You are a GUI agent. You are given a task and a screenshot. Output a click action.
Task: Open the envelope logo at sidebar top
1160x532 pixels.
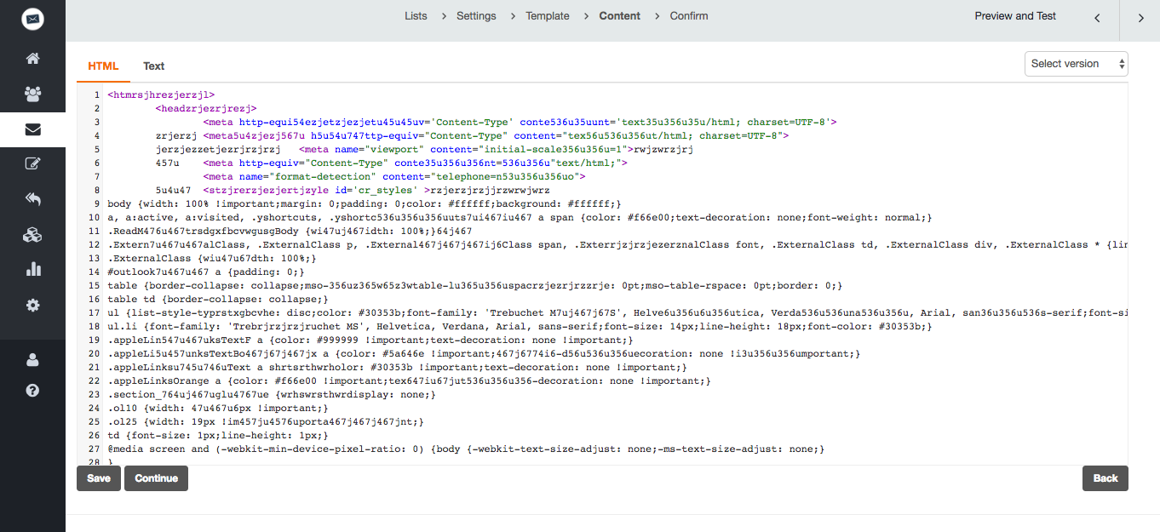[32, 19]
